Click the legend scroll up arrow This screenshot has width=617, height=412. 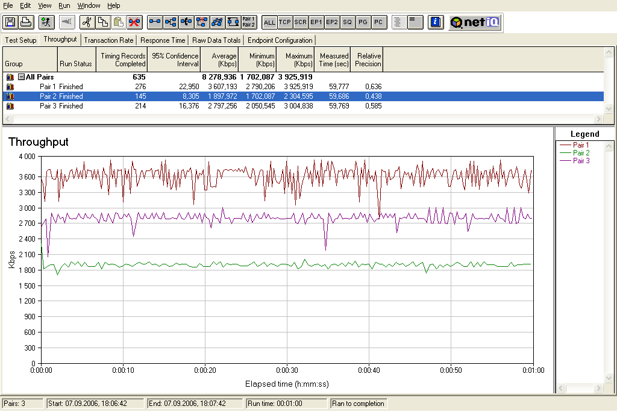(609, 146)
